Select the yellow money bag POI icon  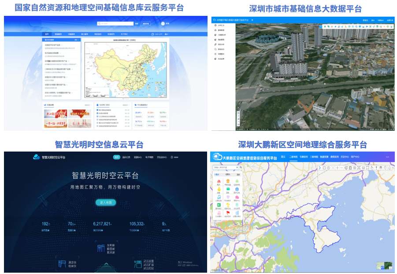click(x=219, y=189)
